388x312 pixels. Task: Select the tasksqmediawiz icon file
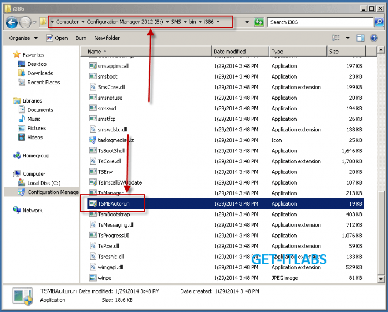point(93,140)
